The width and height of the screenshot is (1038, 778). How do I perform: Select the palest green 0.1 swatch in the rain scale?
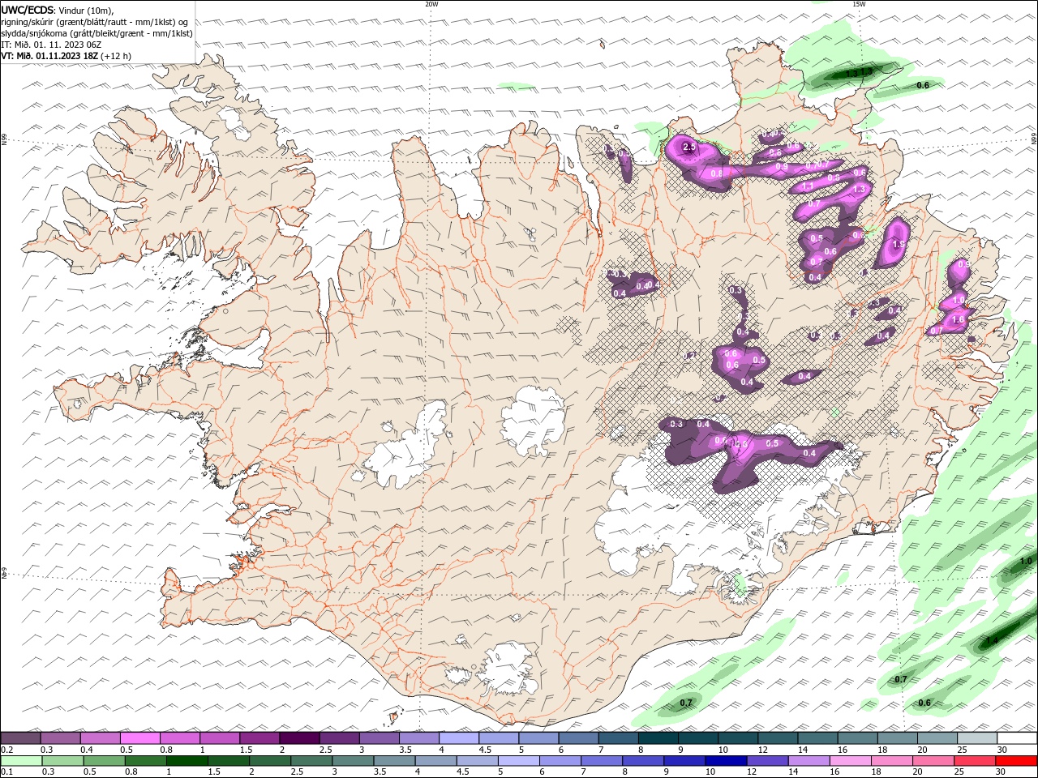pyautogui.click(x=21, y=761)
